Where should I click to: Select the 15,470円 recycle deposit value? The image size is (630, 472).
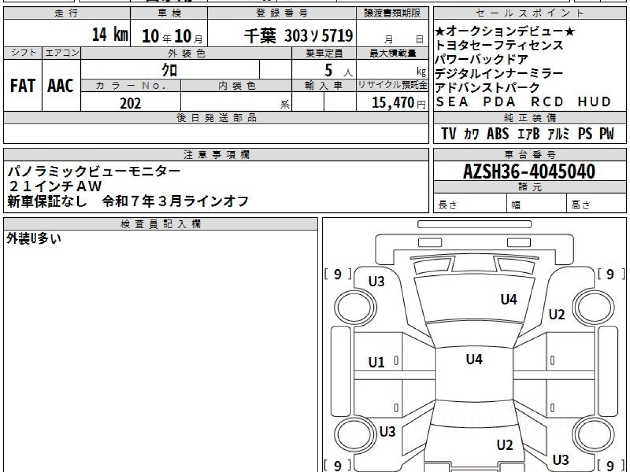point(399,103)
